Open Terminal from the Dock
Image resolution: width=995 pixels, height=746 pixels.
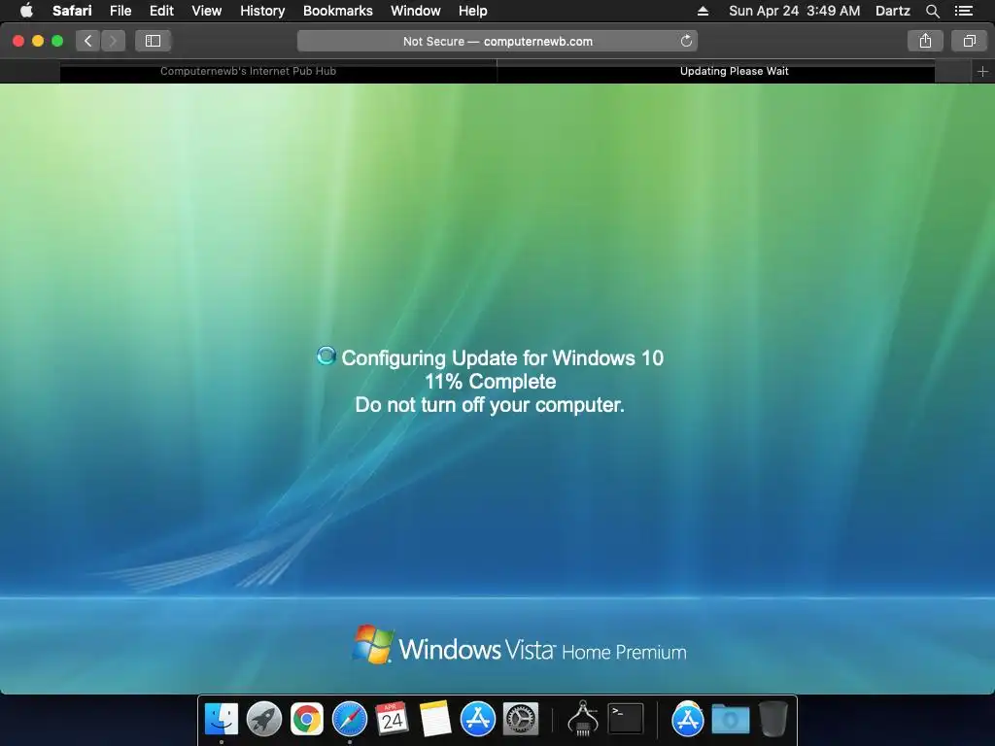[x=627, y=720]
